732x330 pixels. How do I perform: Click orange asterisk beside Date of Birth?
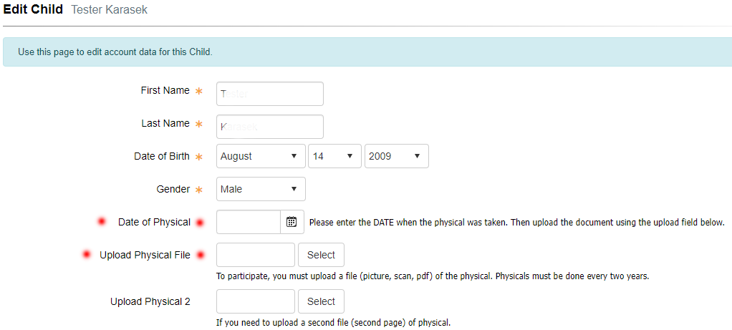tap(199, 157)
